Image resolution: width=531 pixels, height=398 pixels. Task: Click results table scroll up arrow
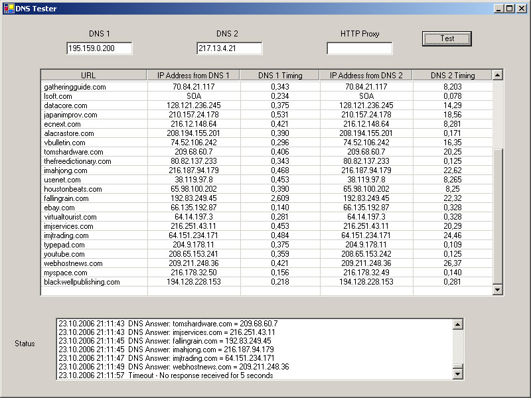tap(497, 75)
